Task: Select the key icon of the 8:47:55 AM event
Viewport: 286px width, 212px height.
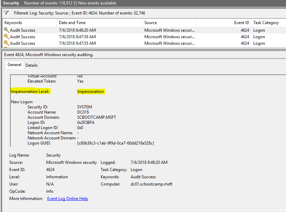Action: (x=7, y=43)
